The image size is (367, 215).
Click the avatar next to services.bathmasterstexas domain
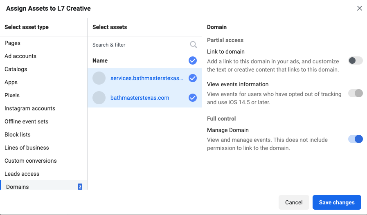99,78
